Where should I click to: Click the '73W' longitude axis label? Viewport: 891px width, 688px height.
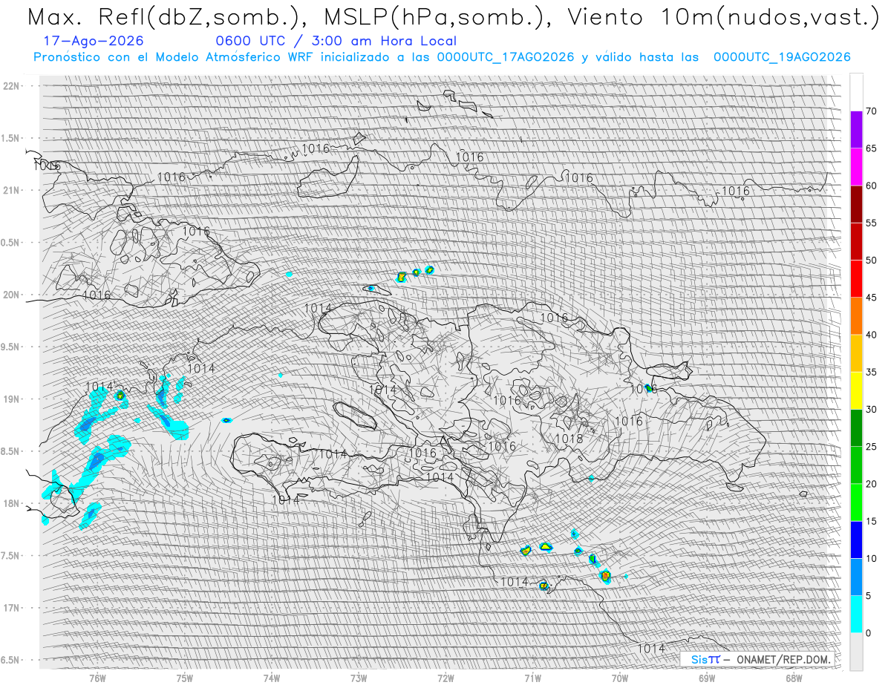[x=359, y=678]
